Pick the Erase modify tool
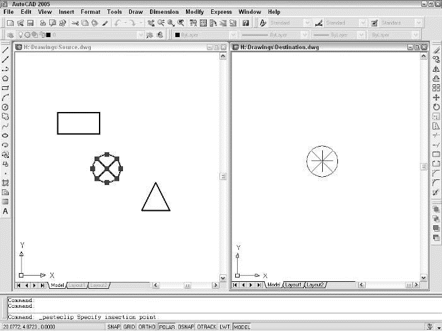442x331 pixels. click(436, 50)
